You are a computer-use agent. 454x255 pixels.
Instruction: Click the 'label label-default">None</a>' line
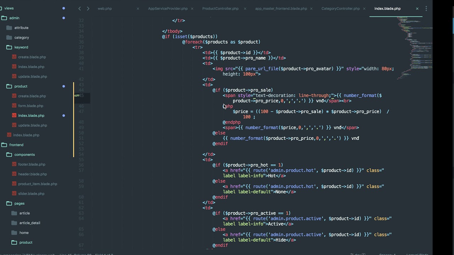tap(259, 192)
